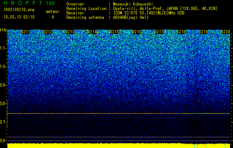Screen dimensions: 233x148
Task: Click the meteor label
Action: [53, 11]
